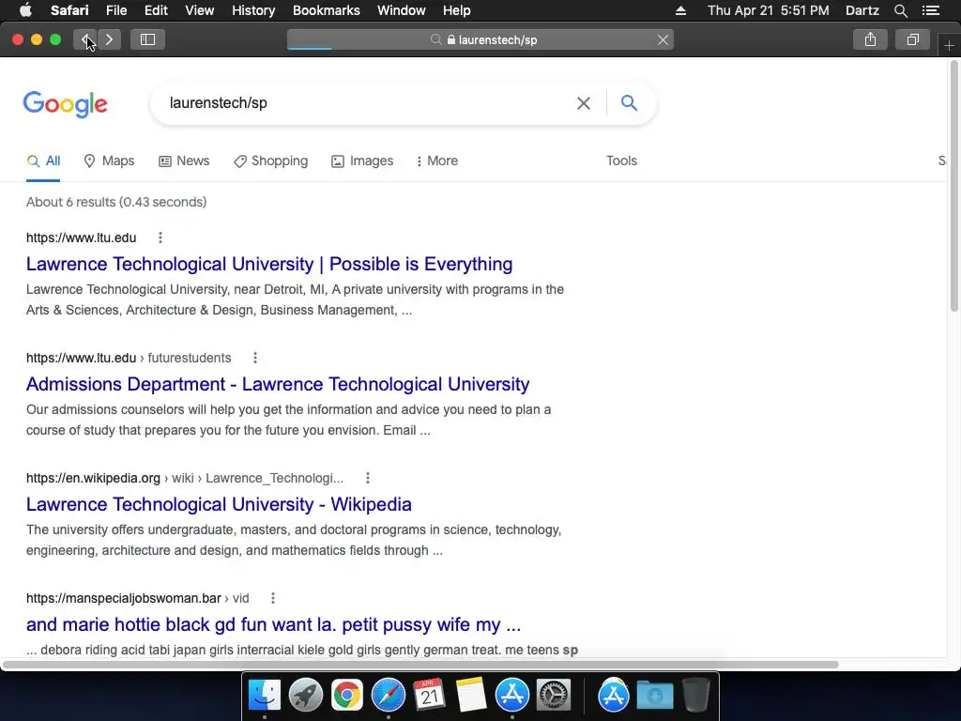Open the View menu

coord(199,10)
